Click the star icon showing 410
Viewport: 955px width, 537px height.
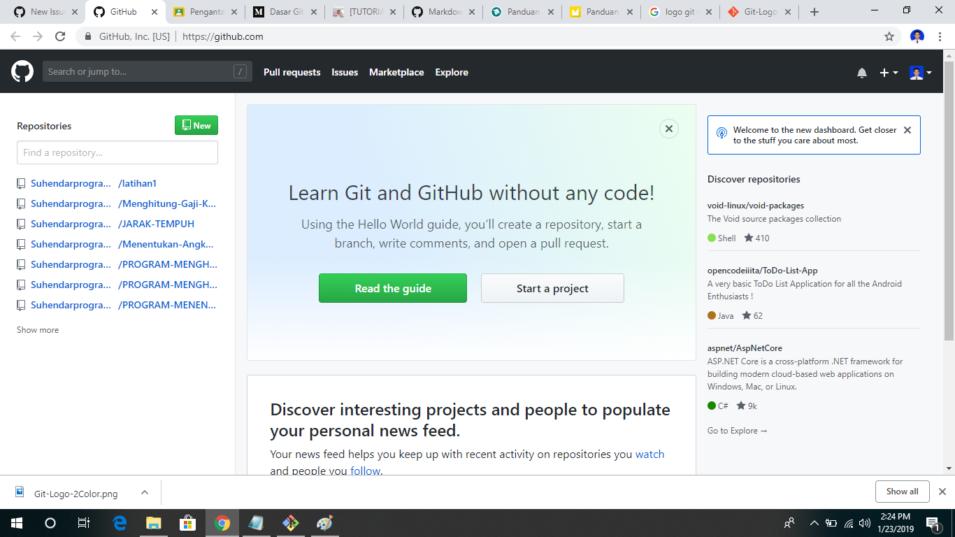[749, 238]
